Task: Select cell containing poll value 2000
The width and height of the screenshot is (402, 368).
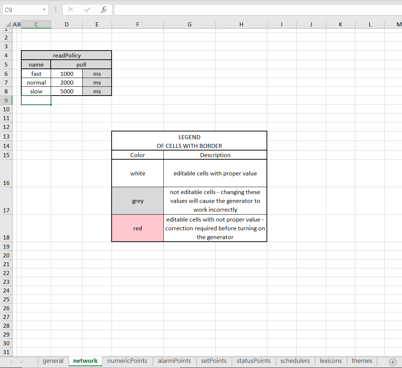Action: (67, 83)
